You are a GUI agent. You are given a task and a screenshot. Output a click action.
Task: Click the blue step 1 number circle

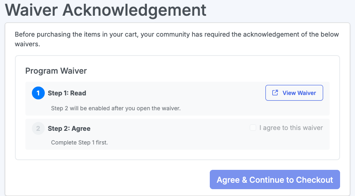pyautogui.click(x=38, y=93)
